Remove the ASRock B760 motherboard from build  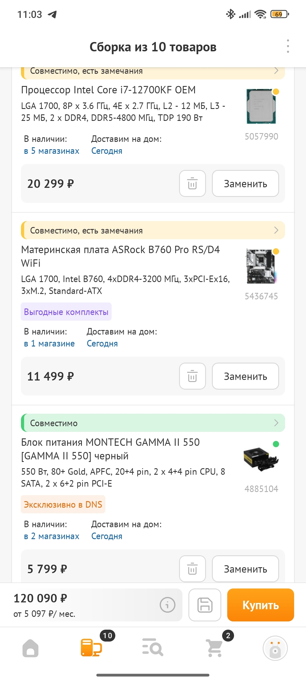coord(192,376)
